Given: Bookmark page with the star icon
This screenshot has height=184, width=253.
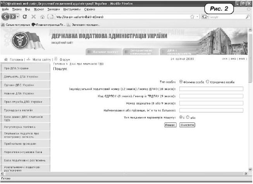Looking at the screenshot, I should (192, 17).
